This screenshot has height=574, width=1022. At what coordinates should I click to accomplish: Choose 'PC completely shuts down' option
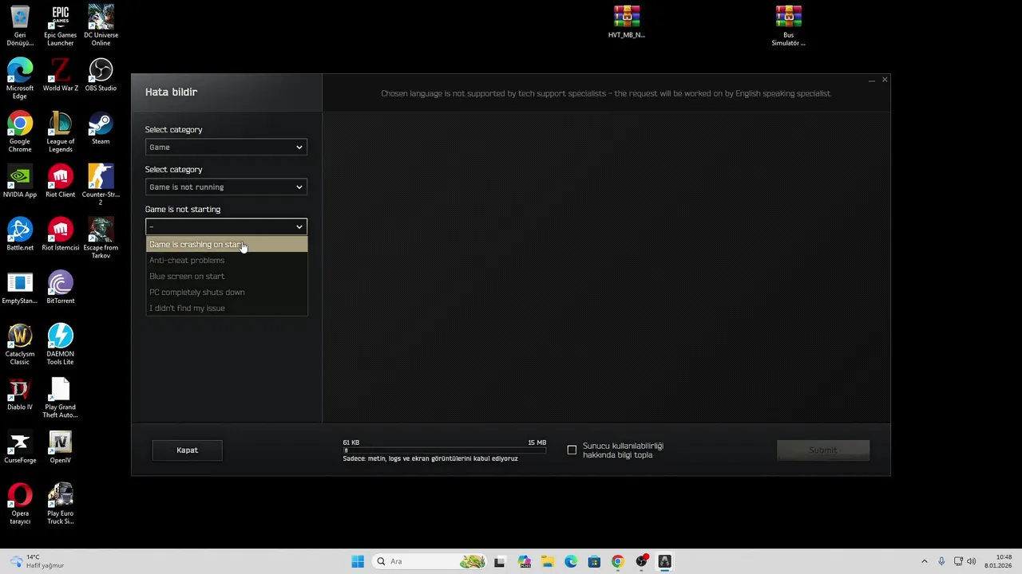227,293
